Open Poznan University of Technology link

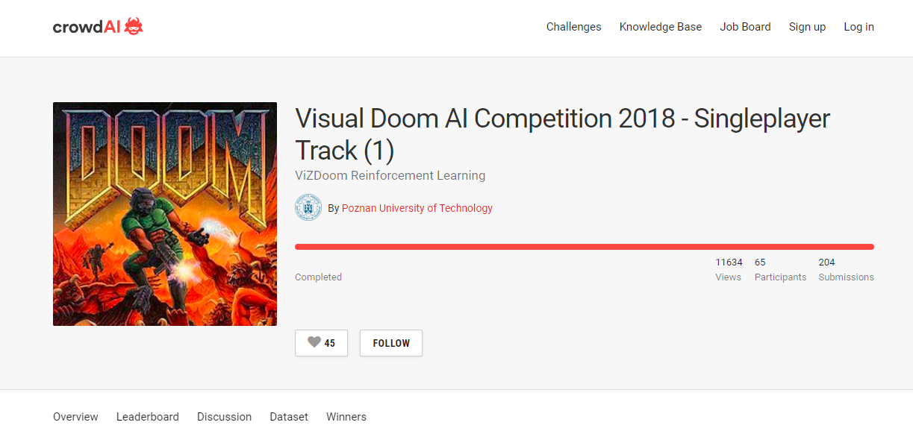417,208
